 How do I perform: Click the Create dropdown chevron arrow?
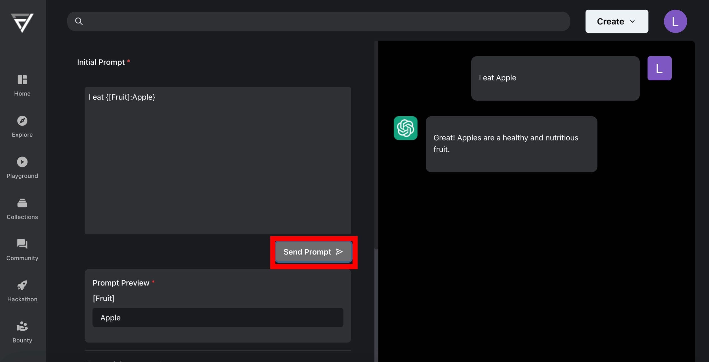pos(632,21)
